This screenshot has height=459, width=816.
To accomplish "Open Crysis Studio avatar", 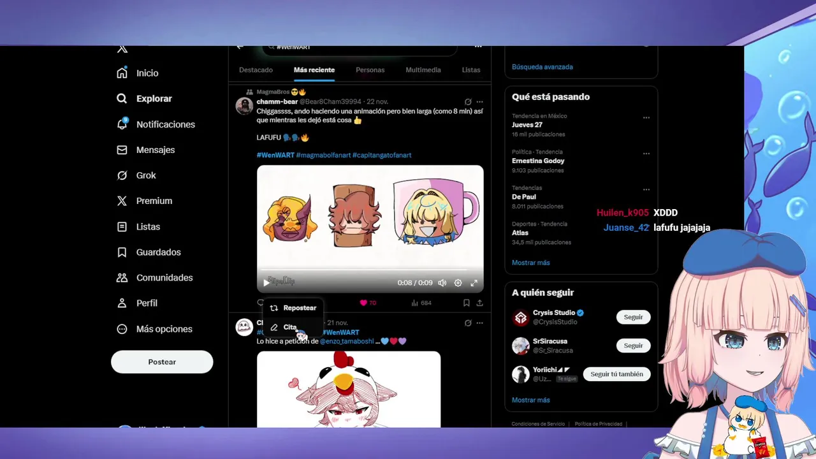I will [521, 317].
